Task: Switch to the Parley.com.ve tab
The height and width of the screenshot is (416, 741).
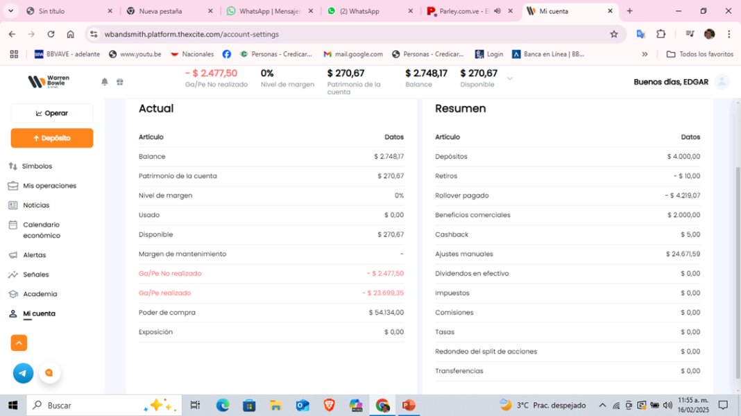Action: pos(458,11)
